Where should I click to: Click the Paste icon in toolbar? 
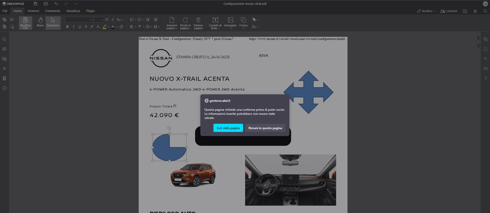coord(4,27)
